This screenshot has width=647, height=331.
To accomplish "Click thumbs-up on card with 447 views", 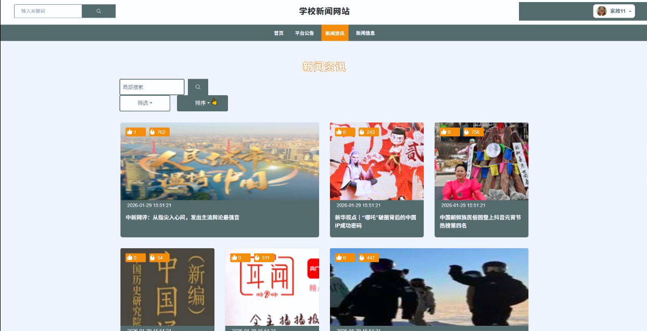I will pyautogui.click(x=339, y=258).
